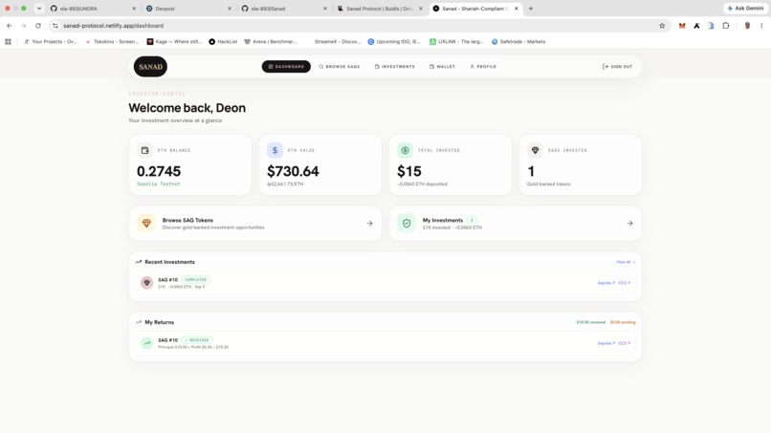Click the $730.64 ETH value

pyautogui.click(x=293, y=171)
